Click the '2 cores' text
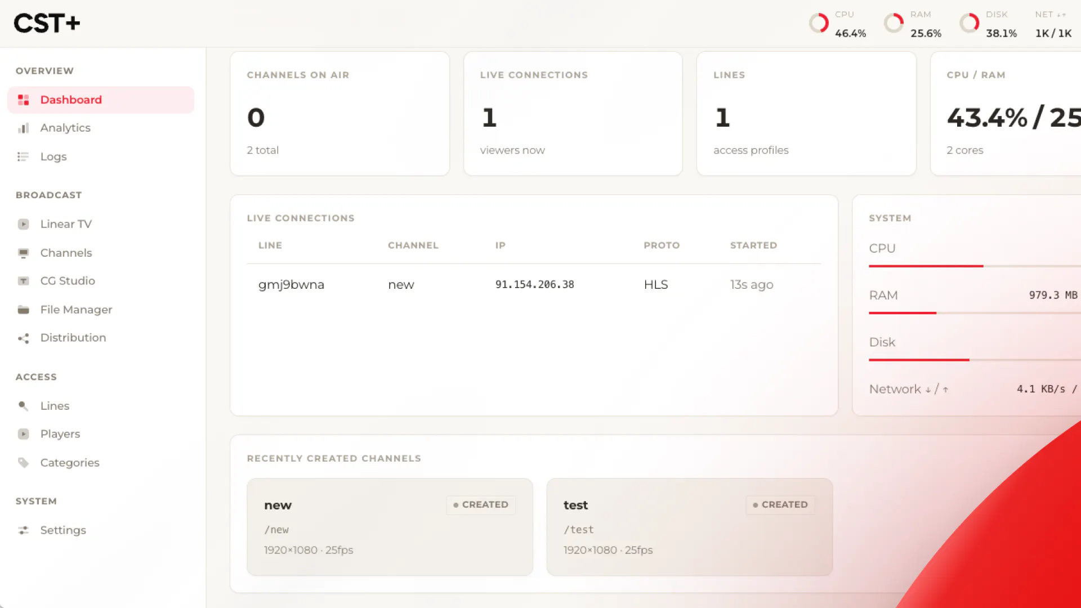This screenshot has width=1081, height=608. 964,150
